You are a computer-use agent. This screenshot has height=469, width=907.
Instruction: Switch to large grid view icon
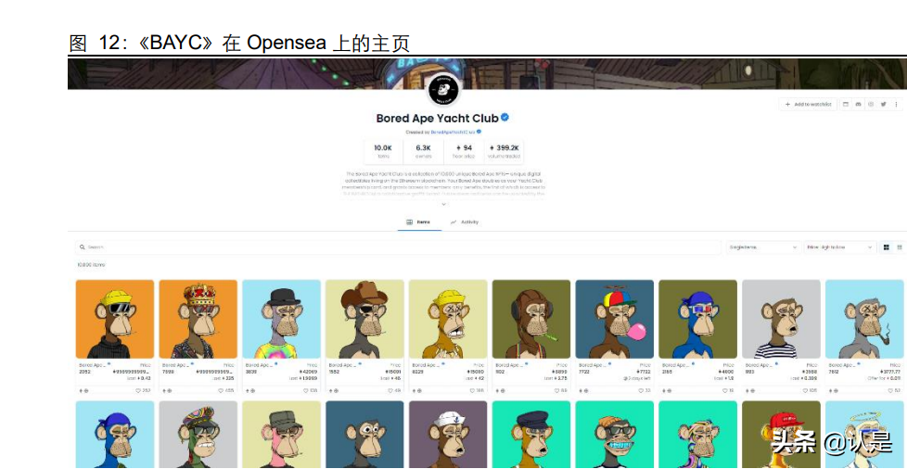(887, 247)
